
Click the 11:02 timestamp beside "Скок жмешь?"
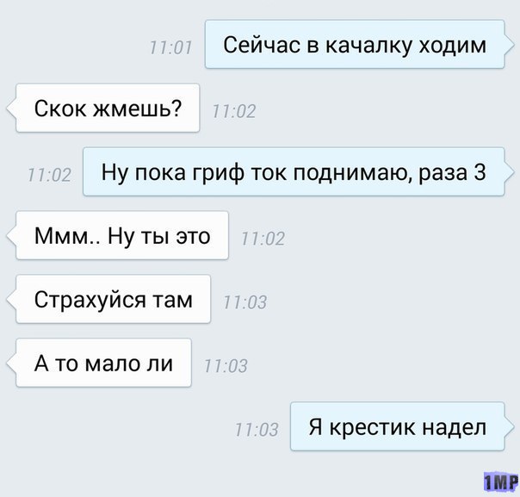point(234,111)
